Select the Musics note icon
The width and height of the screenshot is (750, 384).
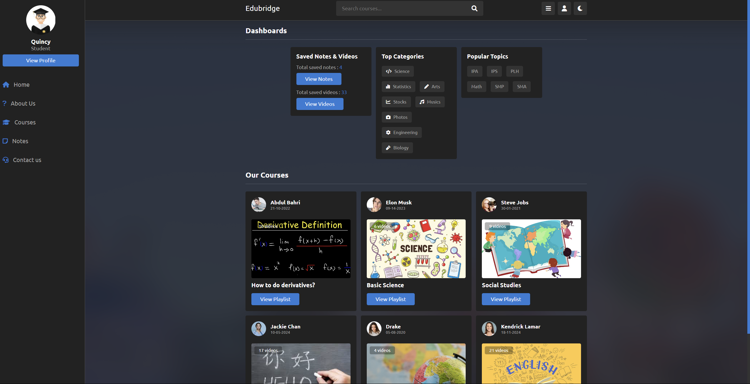click(x=422, y=102)
